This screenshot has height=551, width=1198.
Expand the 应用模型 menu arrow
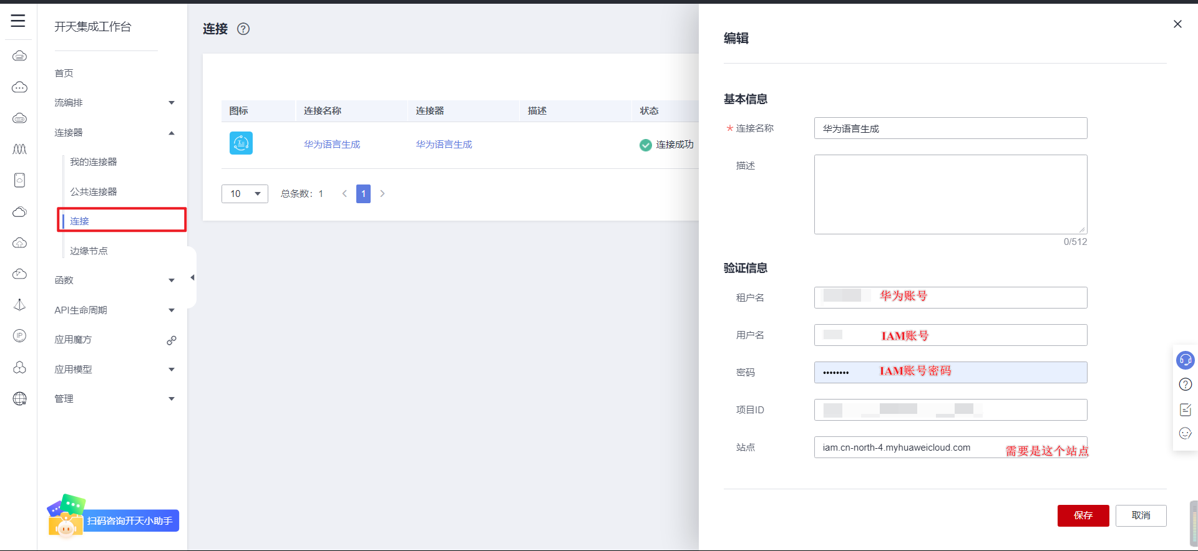(x=172, y=370)
